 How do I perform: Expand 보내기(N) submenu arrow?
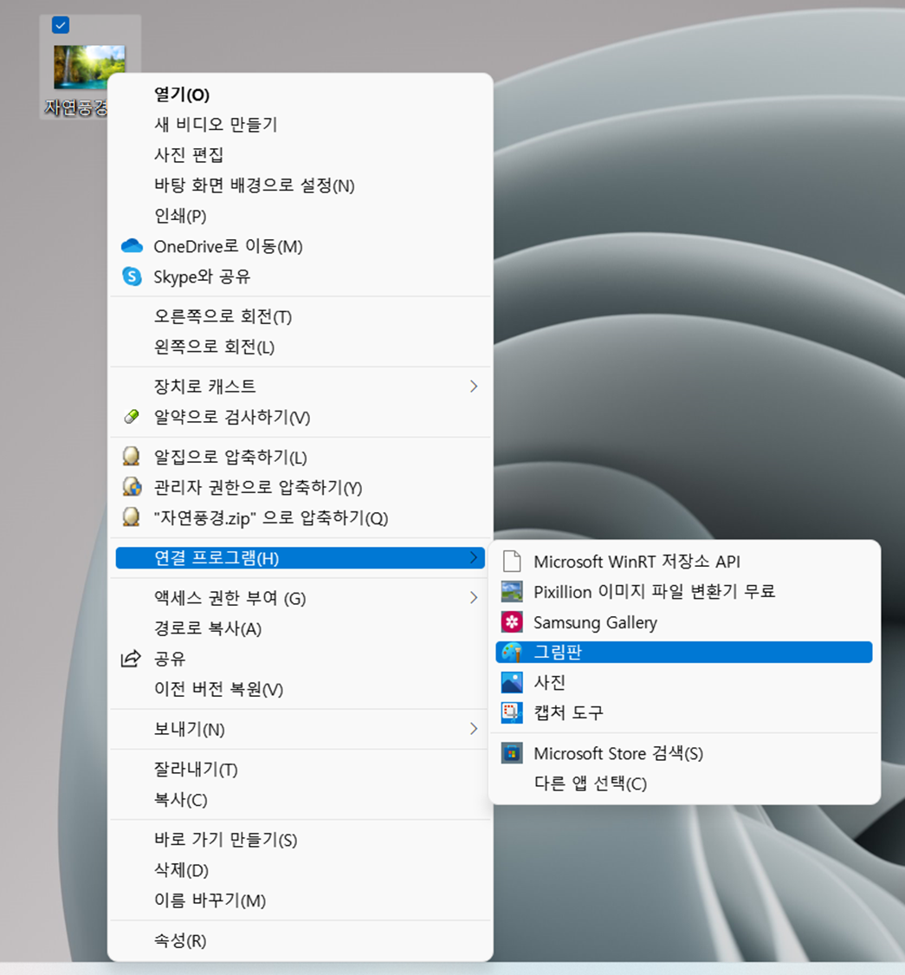[x=474, y=728]
